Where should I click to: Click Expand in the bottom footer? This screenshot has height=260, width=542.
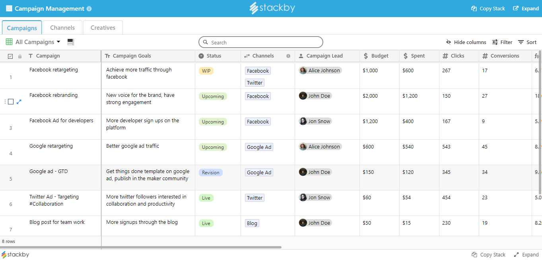pyautogui.click(x=526, y=255)
